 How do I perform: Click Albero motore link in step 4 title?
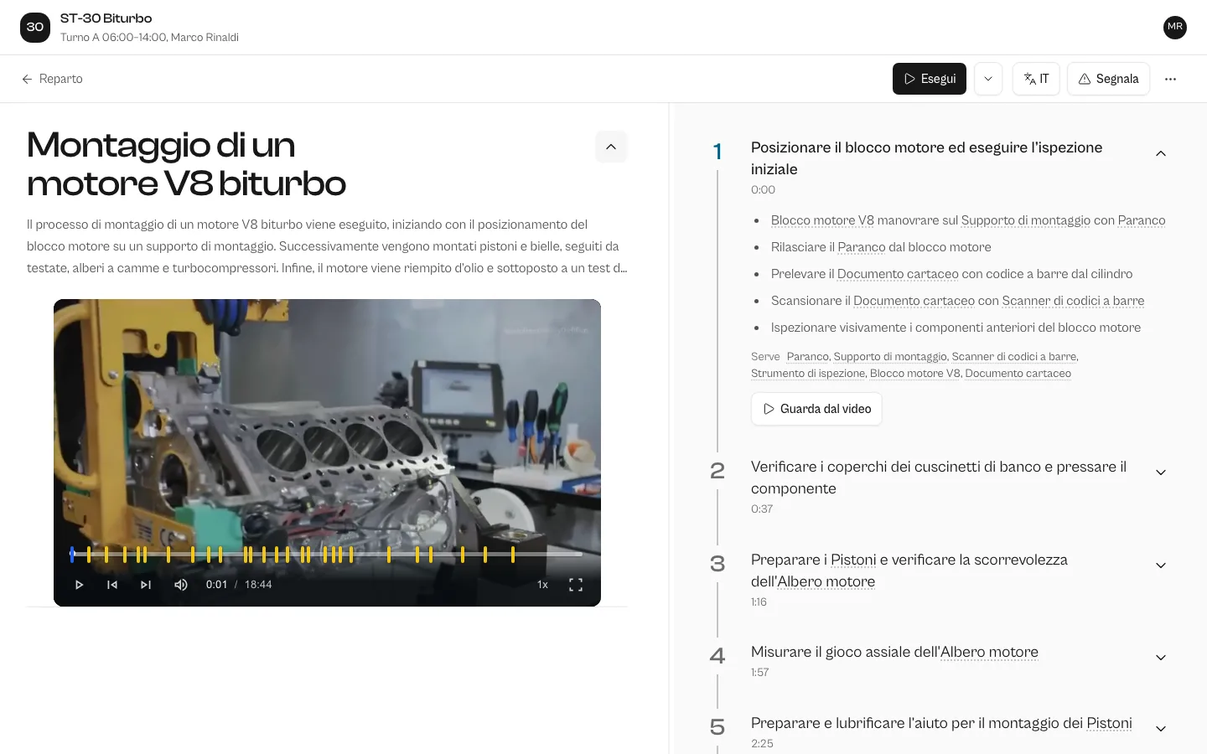[989, 652]
